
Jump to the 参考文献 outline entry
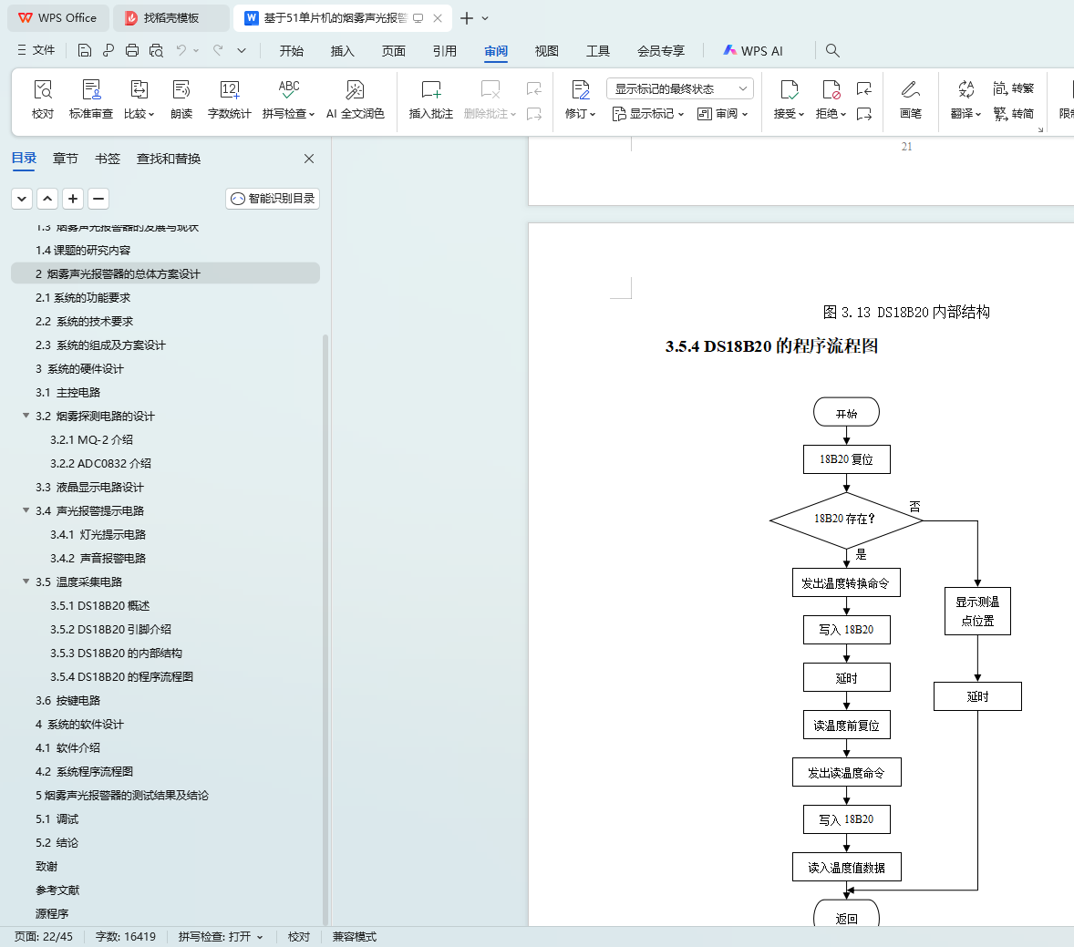[x=57, y=890]
